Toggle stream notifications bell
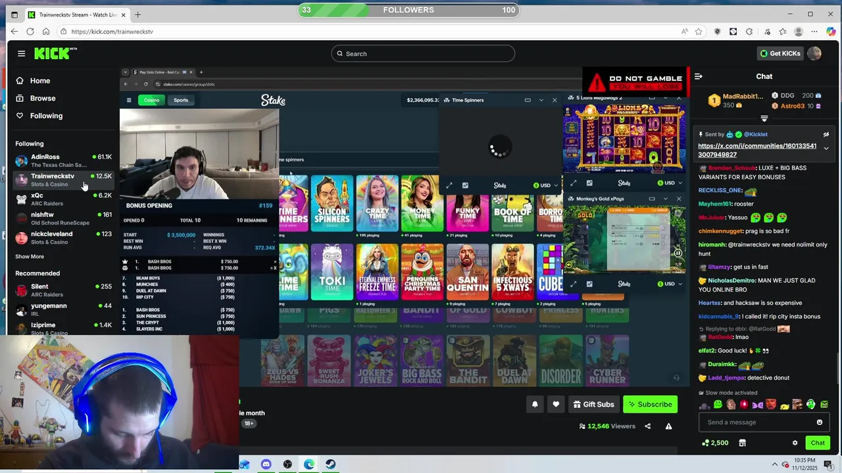Viewport: 842px width, 473px height. (x=535, y=405)
